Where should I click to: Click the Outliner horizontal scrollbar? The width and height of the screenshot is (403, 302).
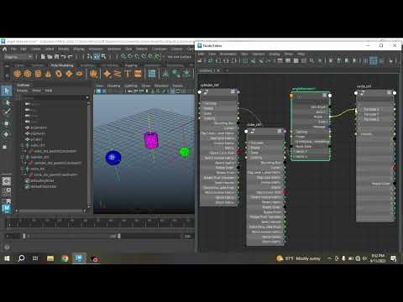(x=50, y=211)
